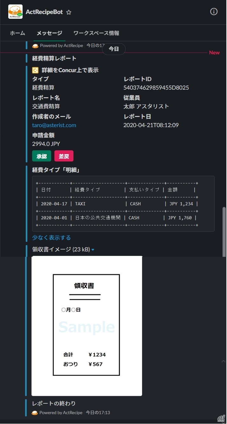Click the ActRecipeBot title name
The image size is (227, 424).
pyautogui.click(x=44, y=12)
